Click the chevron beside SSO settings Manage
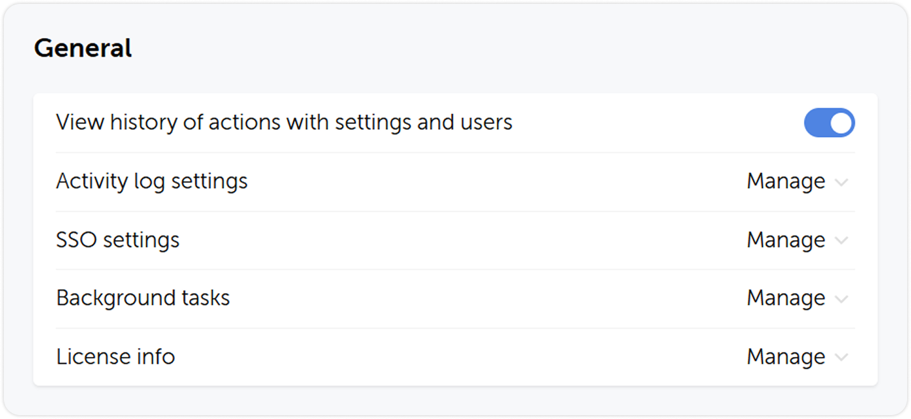The width and height of the screenshot is (911, 419). (841, 241)
